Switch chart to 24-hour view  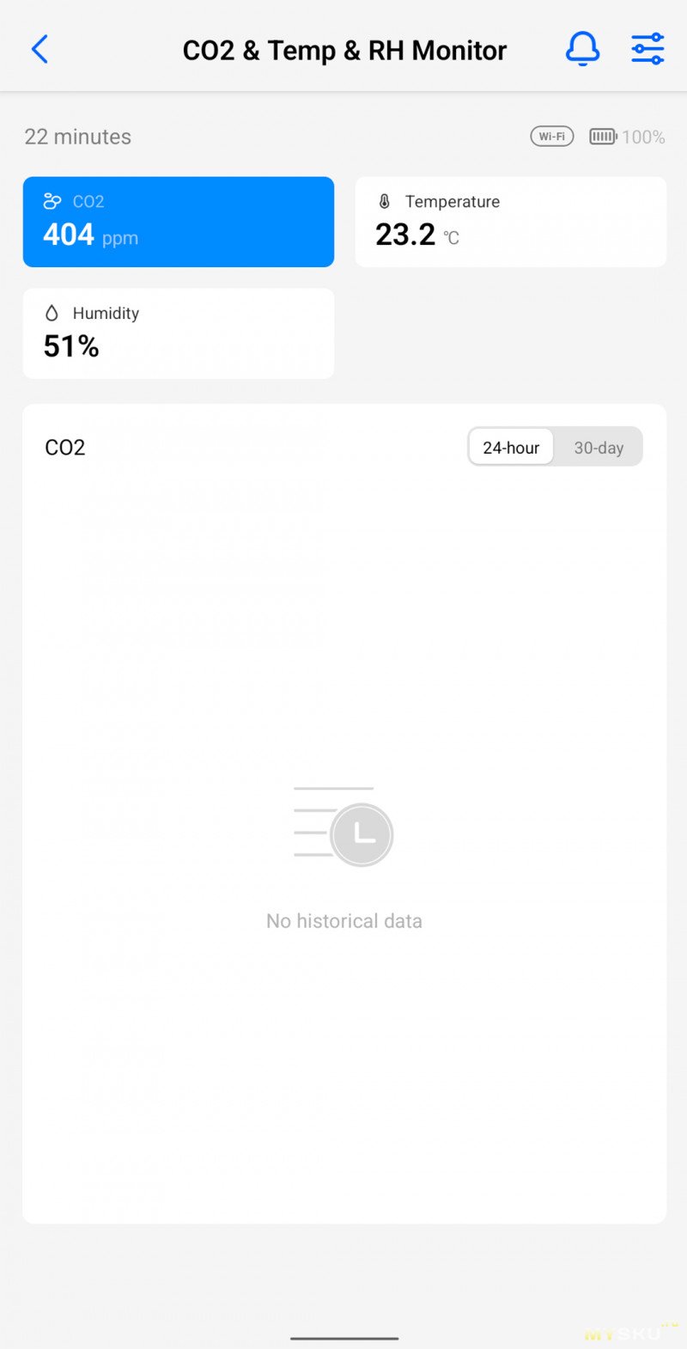pos(511,448)
